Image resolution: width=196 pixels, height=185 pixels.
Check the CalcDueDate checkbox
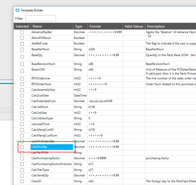pos(22,96)
